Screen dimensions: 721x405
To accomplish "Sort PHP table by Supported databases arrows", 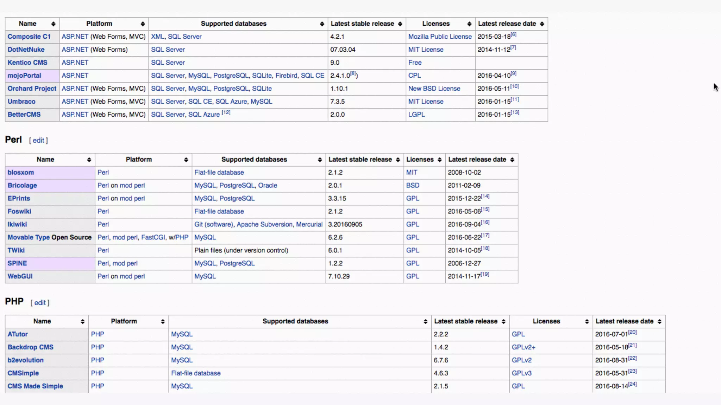I will pos(425,321).
